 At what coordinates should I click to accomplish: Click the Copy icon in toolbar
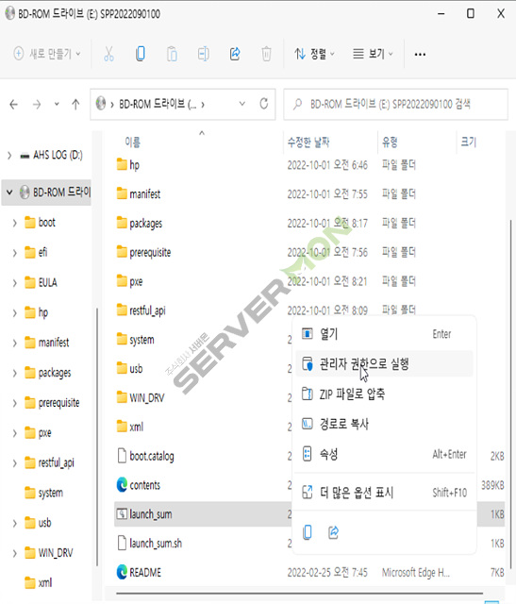tap(141, 54)
